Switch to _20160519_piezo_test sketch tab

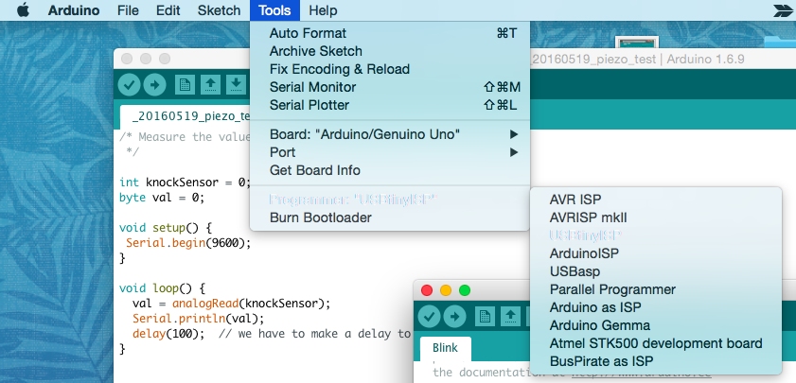pyautogui.click(x=186, y=116)
